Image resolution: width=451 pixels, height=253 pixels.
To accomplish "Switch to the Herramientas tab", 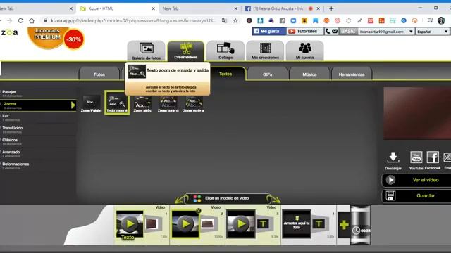I will [x=352, y=74].
